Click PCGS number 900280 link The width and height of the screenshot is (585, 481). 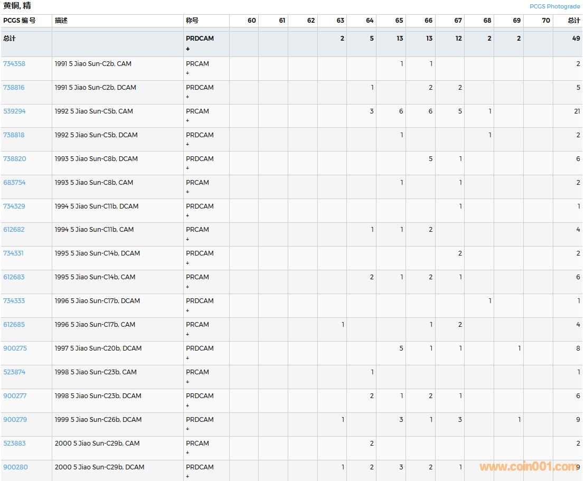point(15,467)
